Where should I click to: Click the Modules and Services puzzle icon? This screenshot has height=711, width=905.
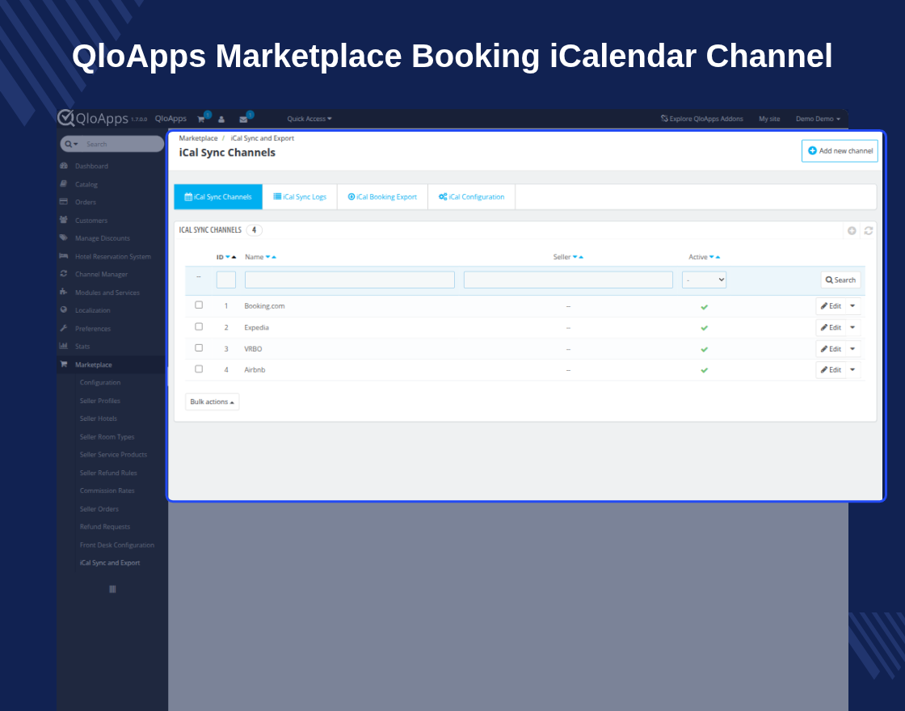[64, 292]
